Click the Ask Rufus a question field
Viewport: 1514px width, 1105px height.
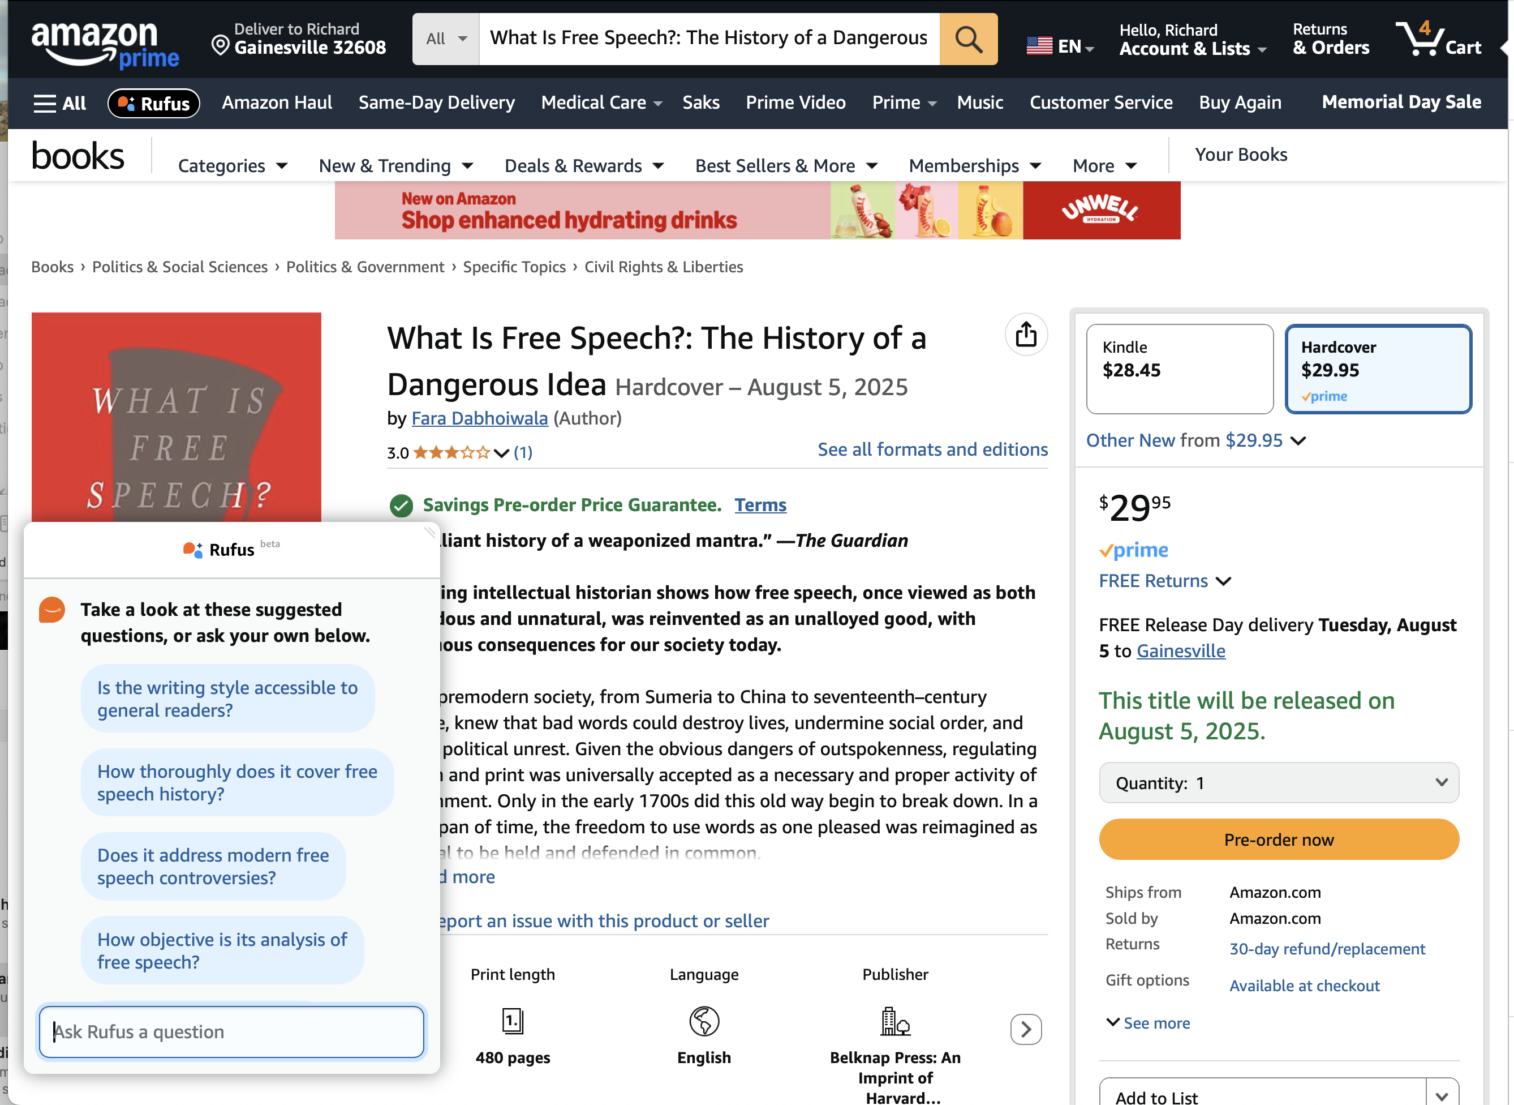tap(231, 1031)
